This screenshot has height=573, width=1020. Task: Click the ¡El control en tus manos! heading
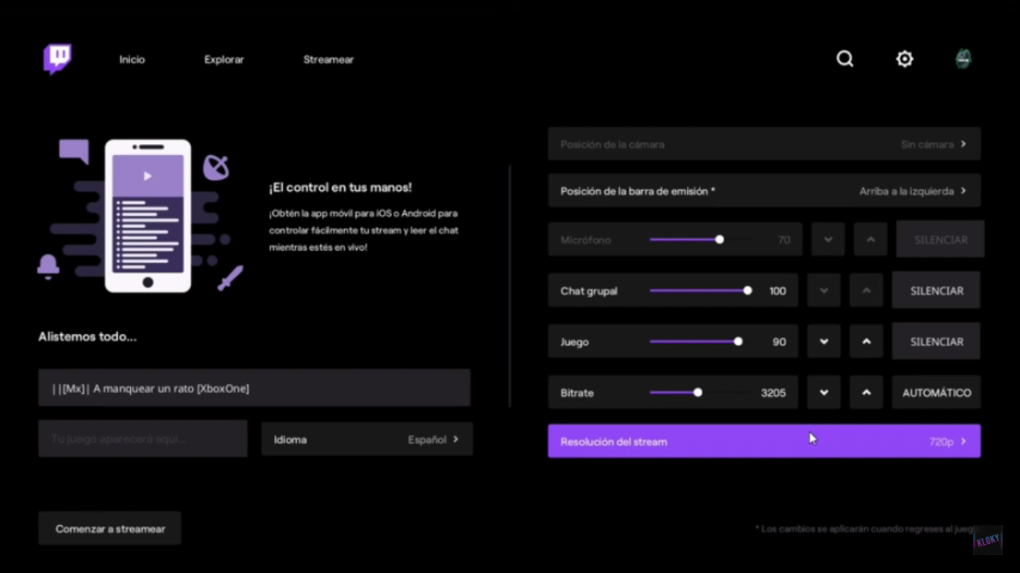pos(340,188)
